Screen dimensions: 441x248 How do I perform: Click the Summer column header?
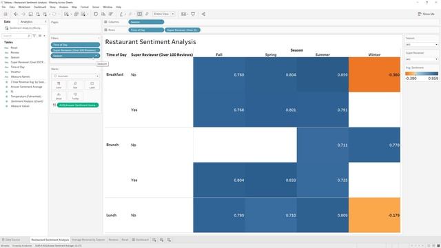(322, 54)
